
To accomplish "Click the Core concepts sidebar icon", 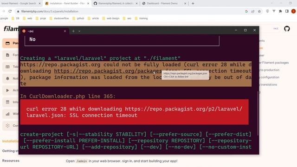I will (7, 126).
